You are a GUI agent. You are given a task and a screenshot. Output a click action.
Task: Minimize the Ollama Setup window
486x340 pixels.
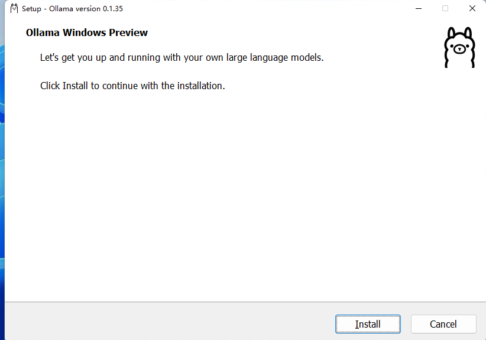pos(419,8)
